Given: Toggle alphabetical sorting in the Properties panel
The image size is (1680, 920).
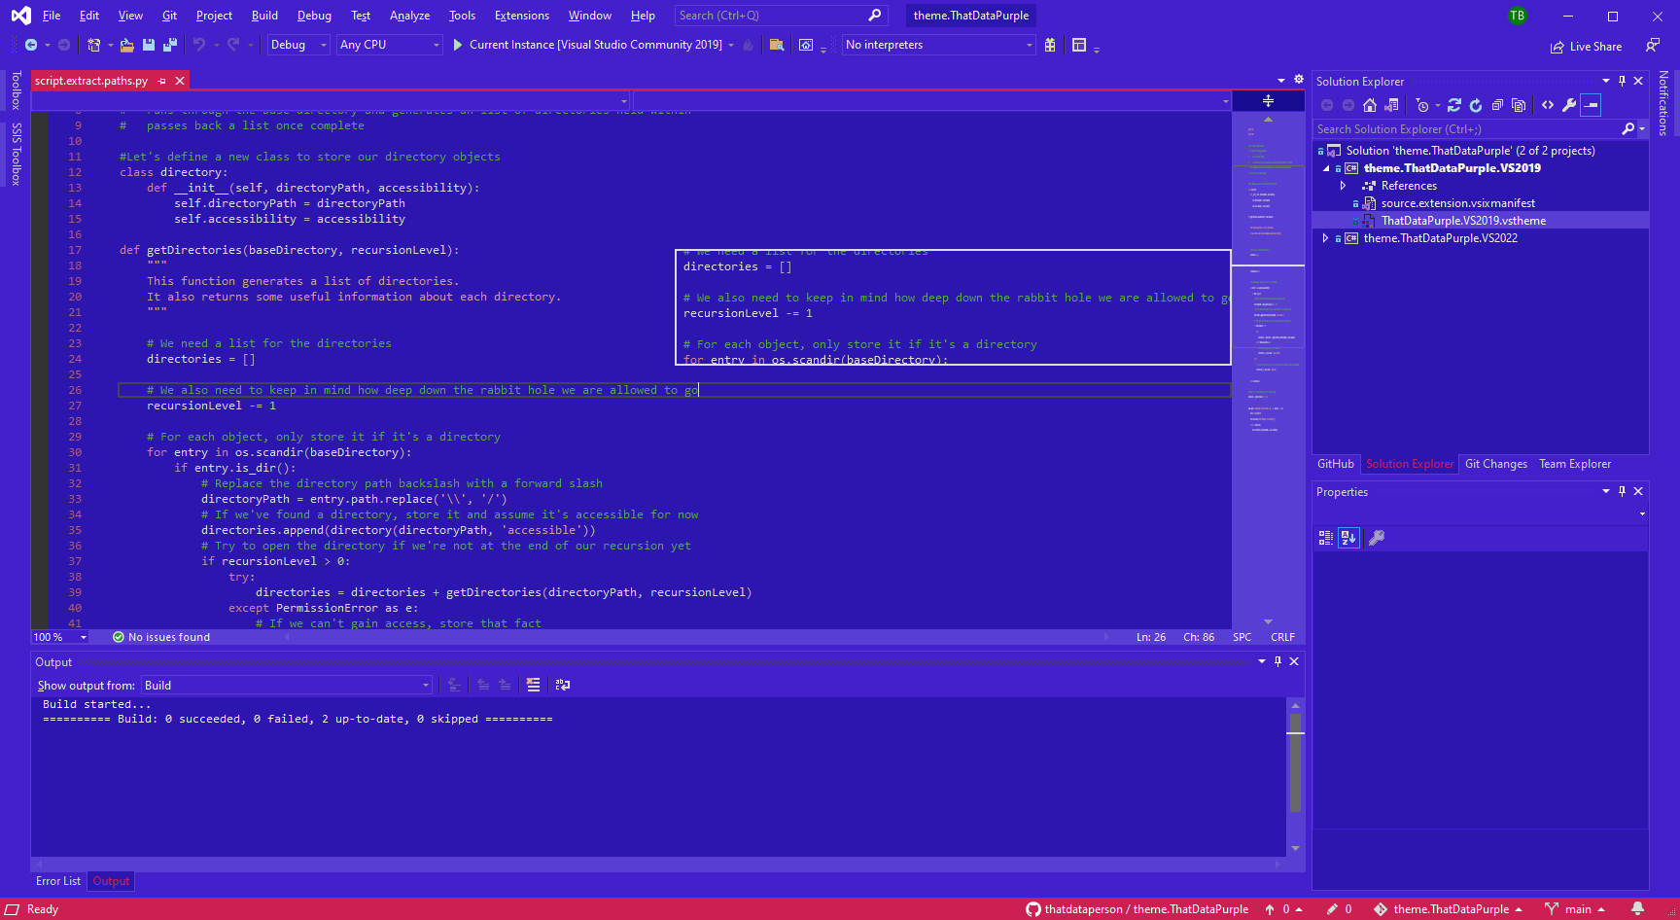Looking at the screenshot, I should pyautogui.click(x=1347, y=538).
